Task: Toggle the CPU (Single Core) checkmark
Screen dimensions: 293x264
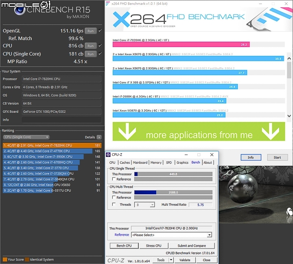Action: click(100, 54)
